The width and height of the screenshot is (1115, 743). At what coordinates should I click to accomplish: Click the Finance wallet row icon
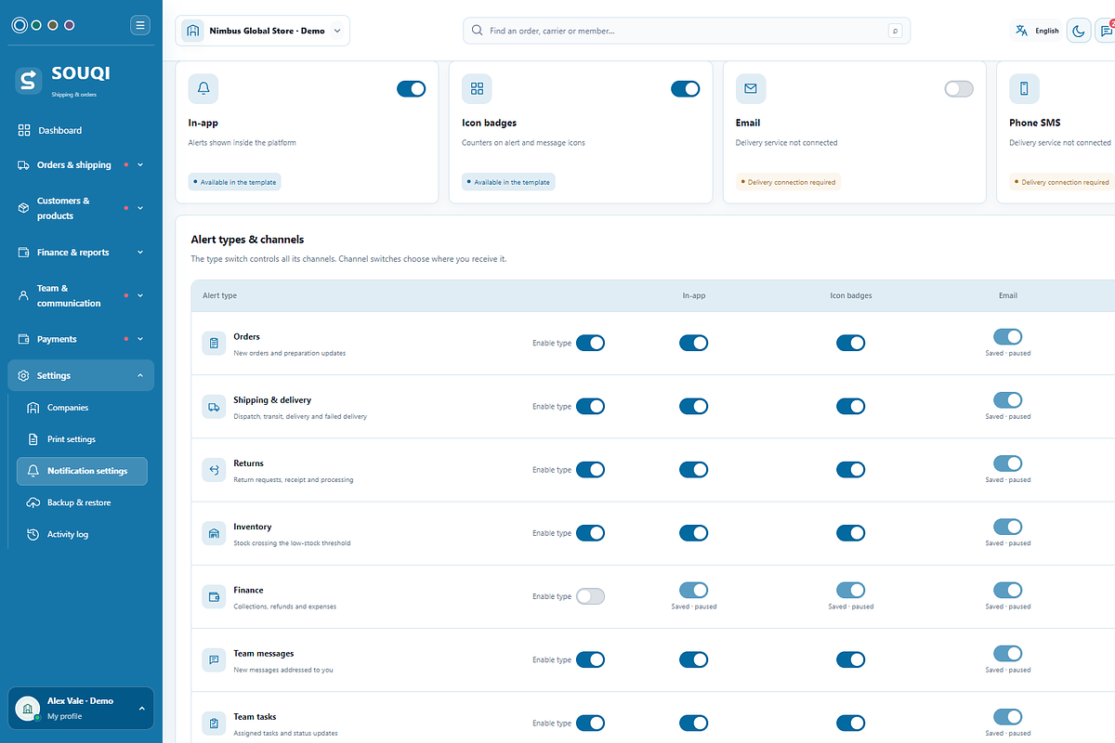click(214, 596)
